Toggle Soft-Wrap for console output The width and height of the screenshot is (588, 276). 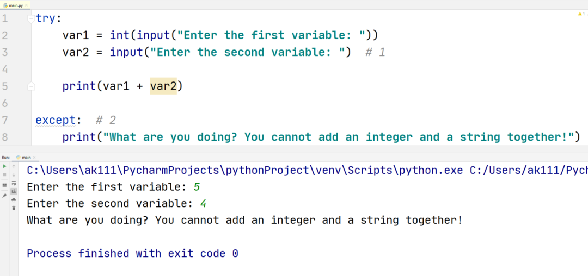pos(14,183)
